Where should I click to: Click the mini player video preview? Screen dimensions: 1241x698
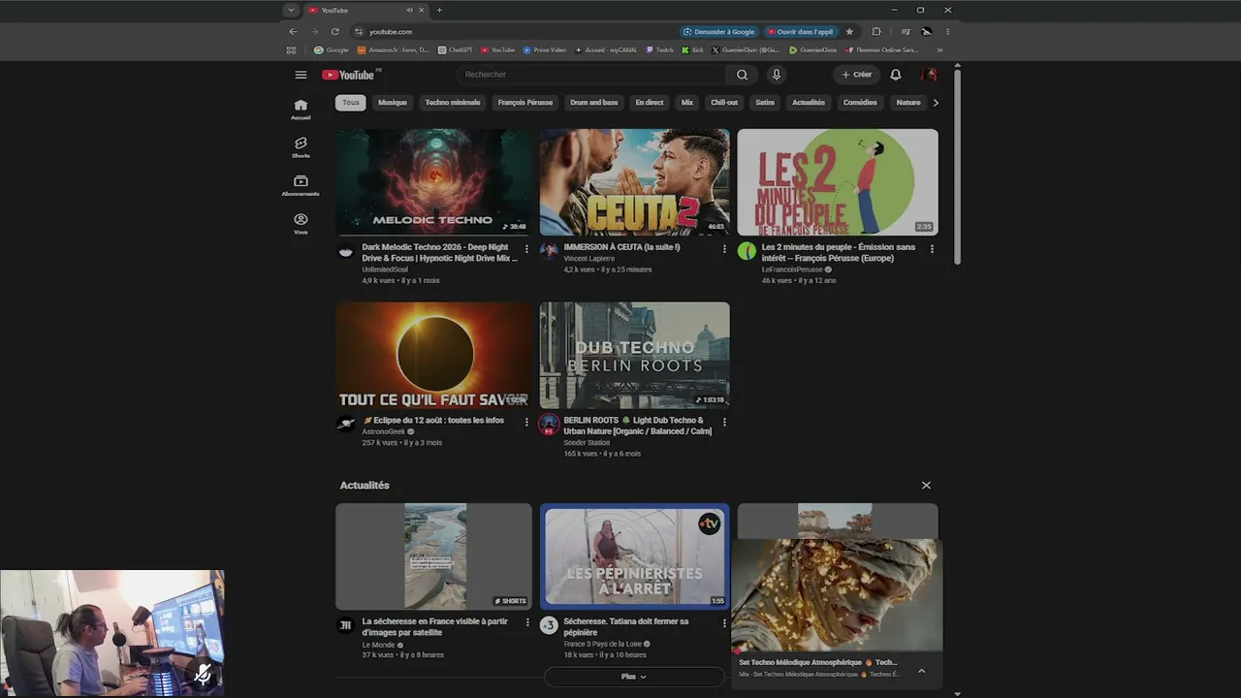837,595
